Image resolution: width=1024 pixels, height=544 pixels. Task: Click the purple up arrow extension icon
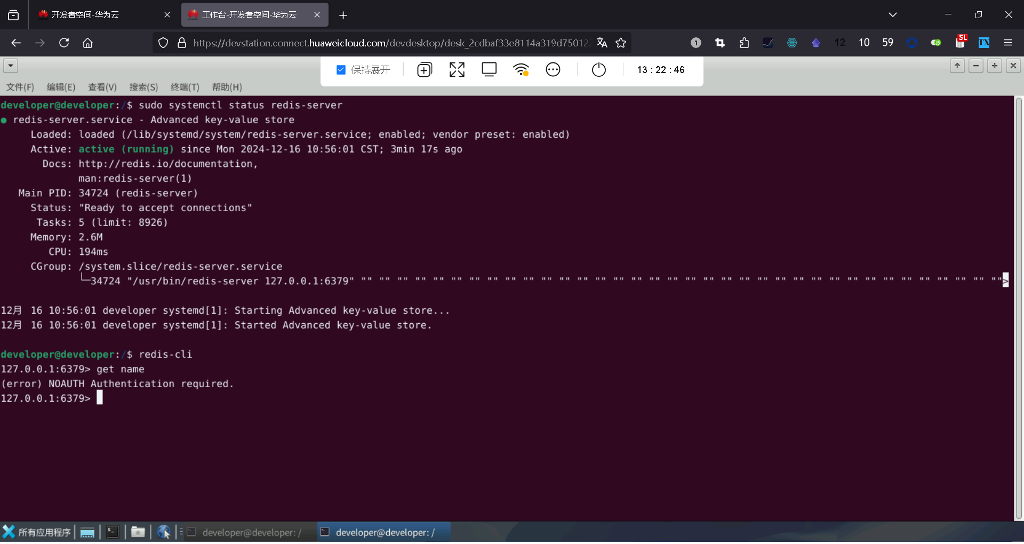(x=816, y=43)
